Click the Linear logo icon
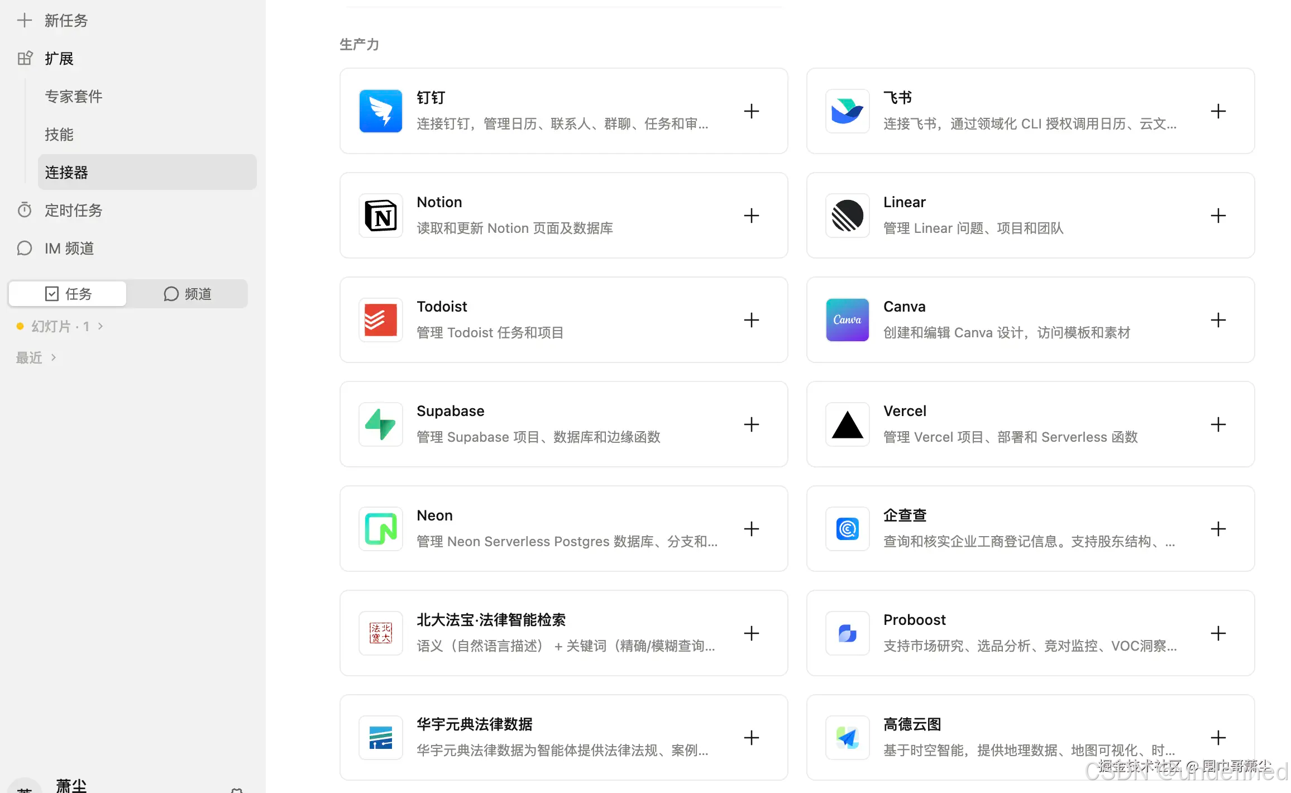The image size is (1291, 793). 848,216
